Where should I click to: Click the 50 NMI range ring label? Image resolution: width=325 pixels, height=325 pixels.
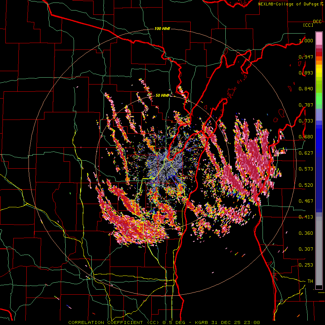[162, 95]
